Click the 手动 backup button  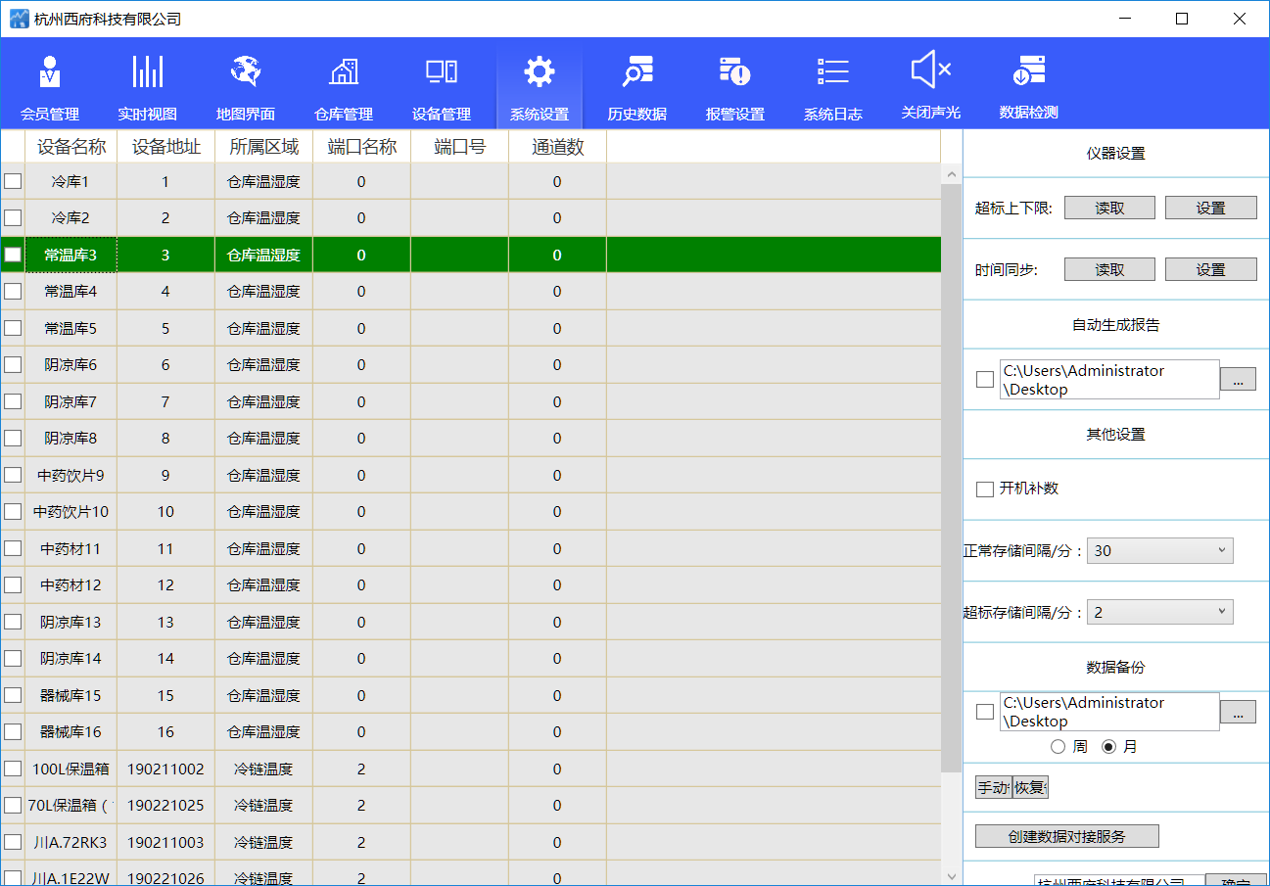pyautogui.click(x=993, y=788)
